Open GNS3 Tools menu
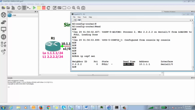This screenshot has height=110, width=195. tap(37, 4)
